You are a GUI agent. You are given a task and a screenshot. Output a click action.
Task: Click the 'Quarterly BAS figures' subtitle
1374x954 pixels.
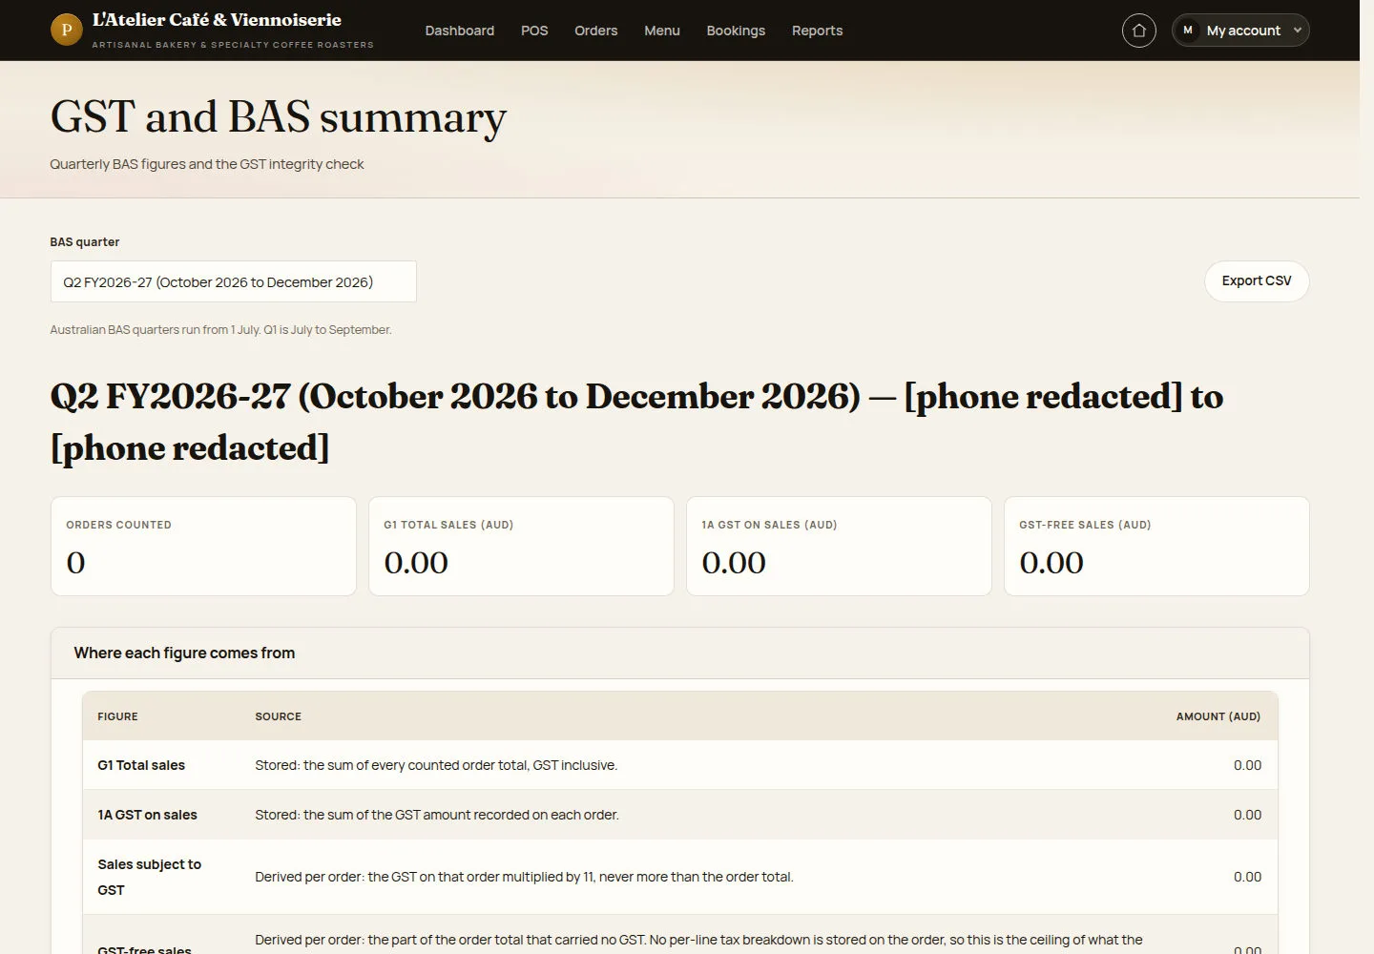click(x=207, y=164)
